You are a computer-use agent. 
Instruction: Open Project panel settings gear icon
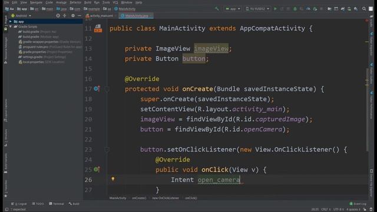[x=73, y=16]
